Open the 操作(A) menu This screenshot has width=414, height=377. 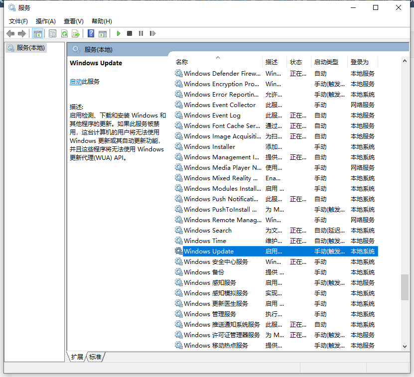46,21
